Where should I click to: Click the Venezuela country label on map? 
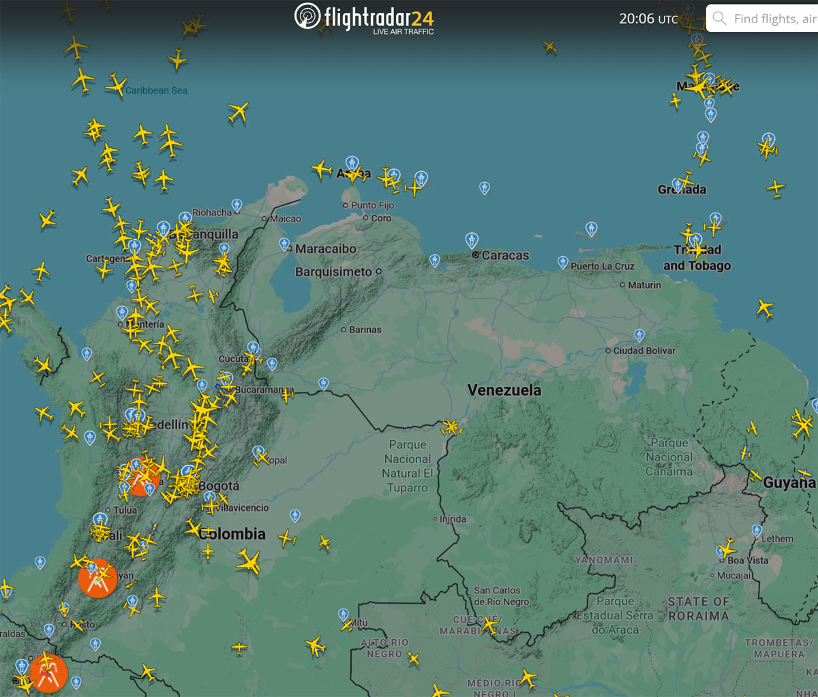tap(504, 390)
